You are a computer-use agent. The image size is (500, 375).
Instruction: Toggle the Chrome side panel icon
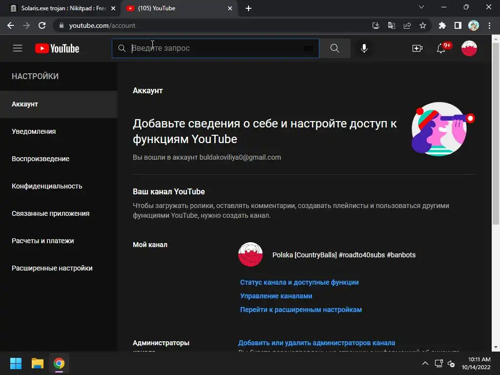(458, 25)
